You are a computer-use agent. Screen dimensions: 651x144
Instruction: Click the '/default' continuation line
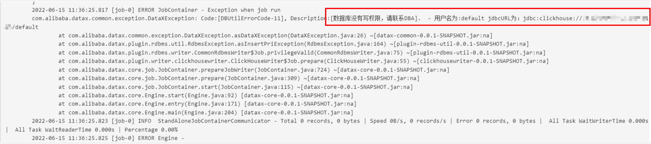click(x=22, y=27)
